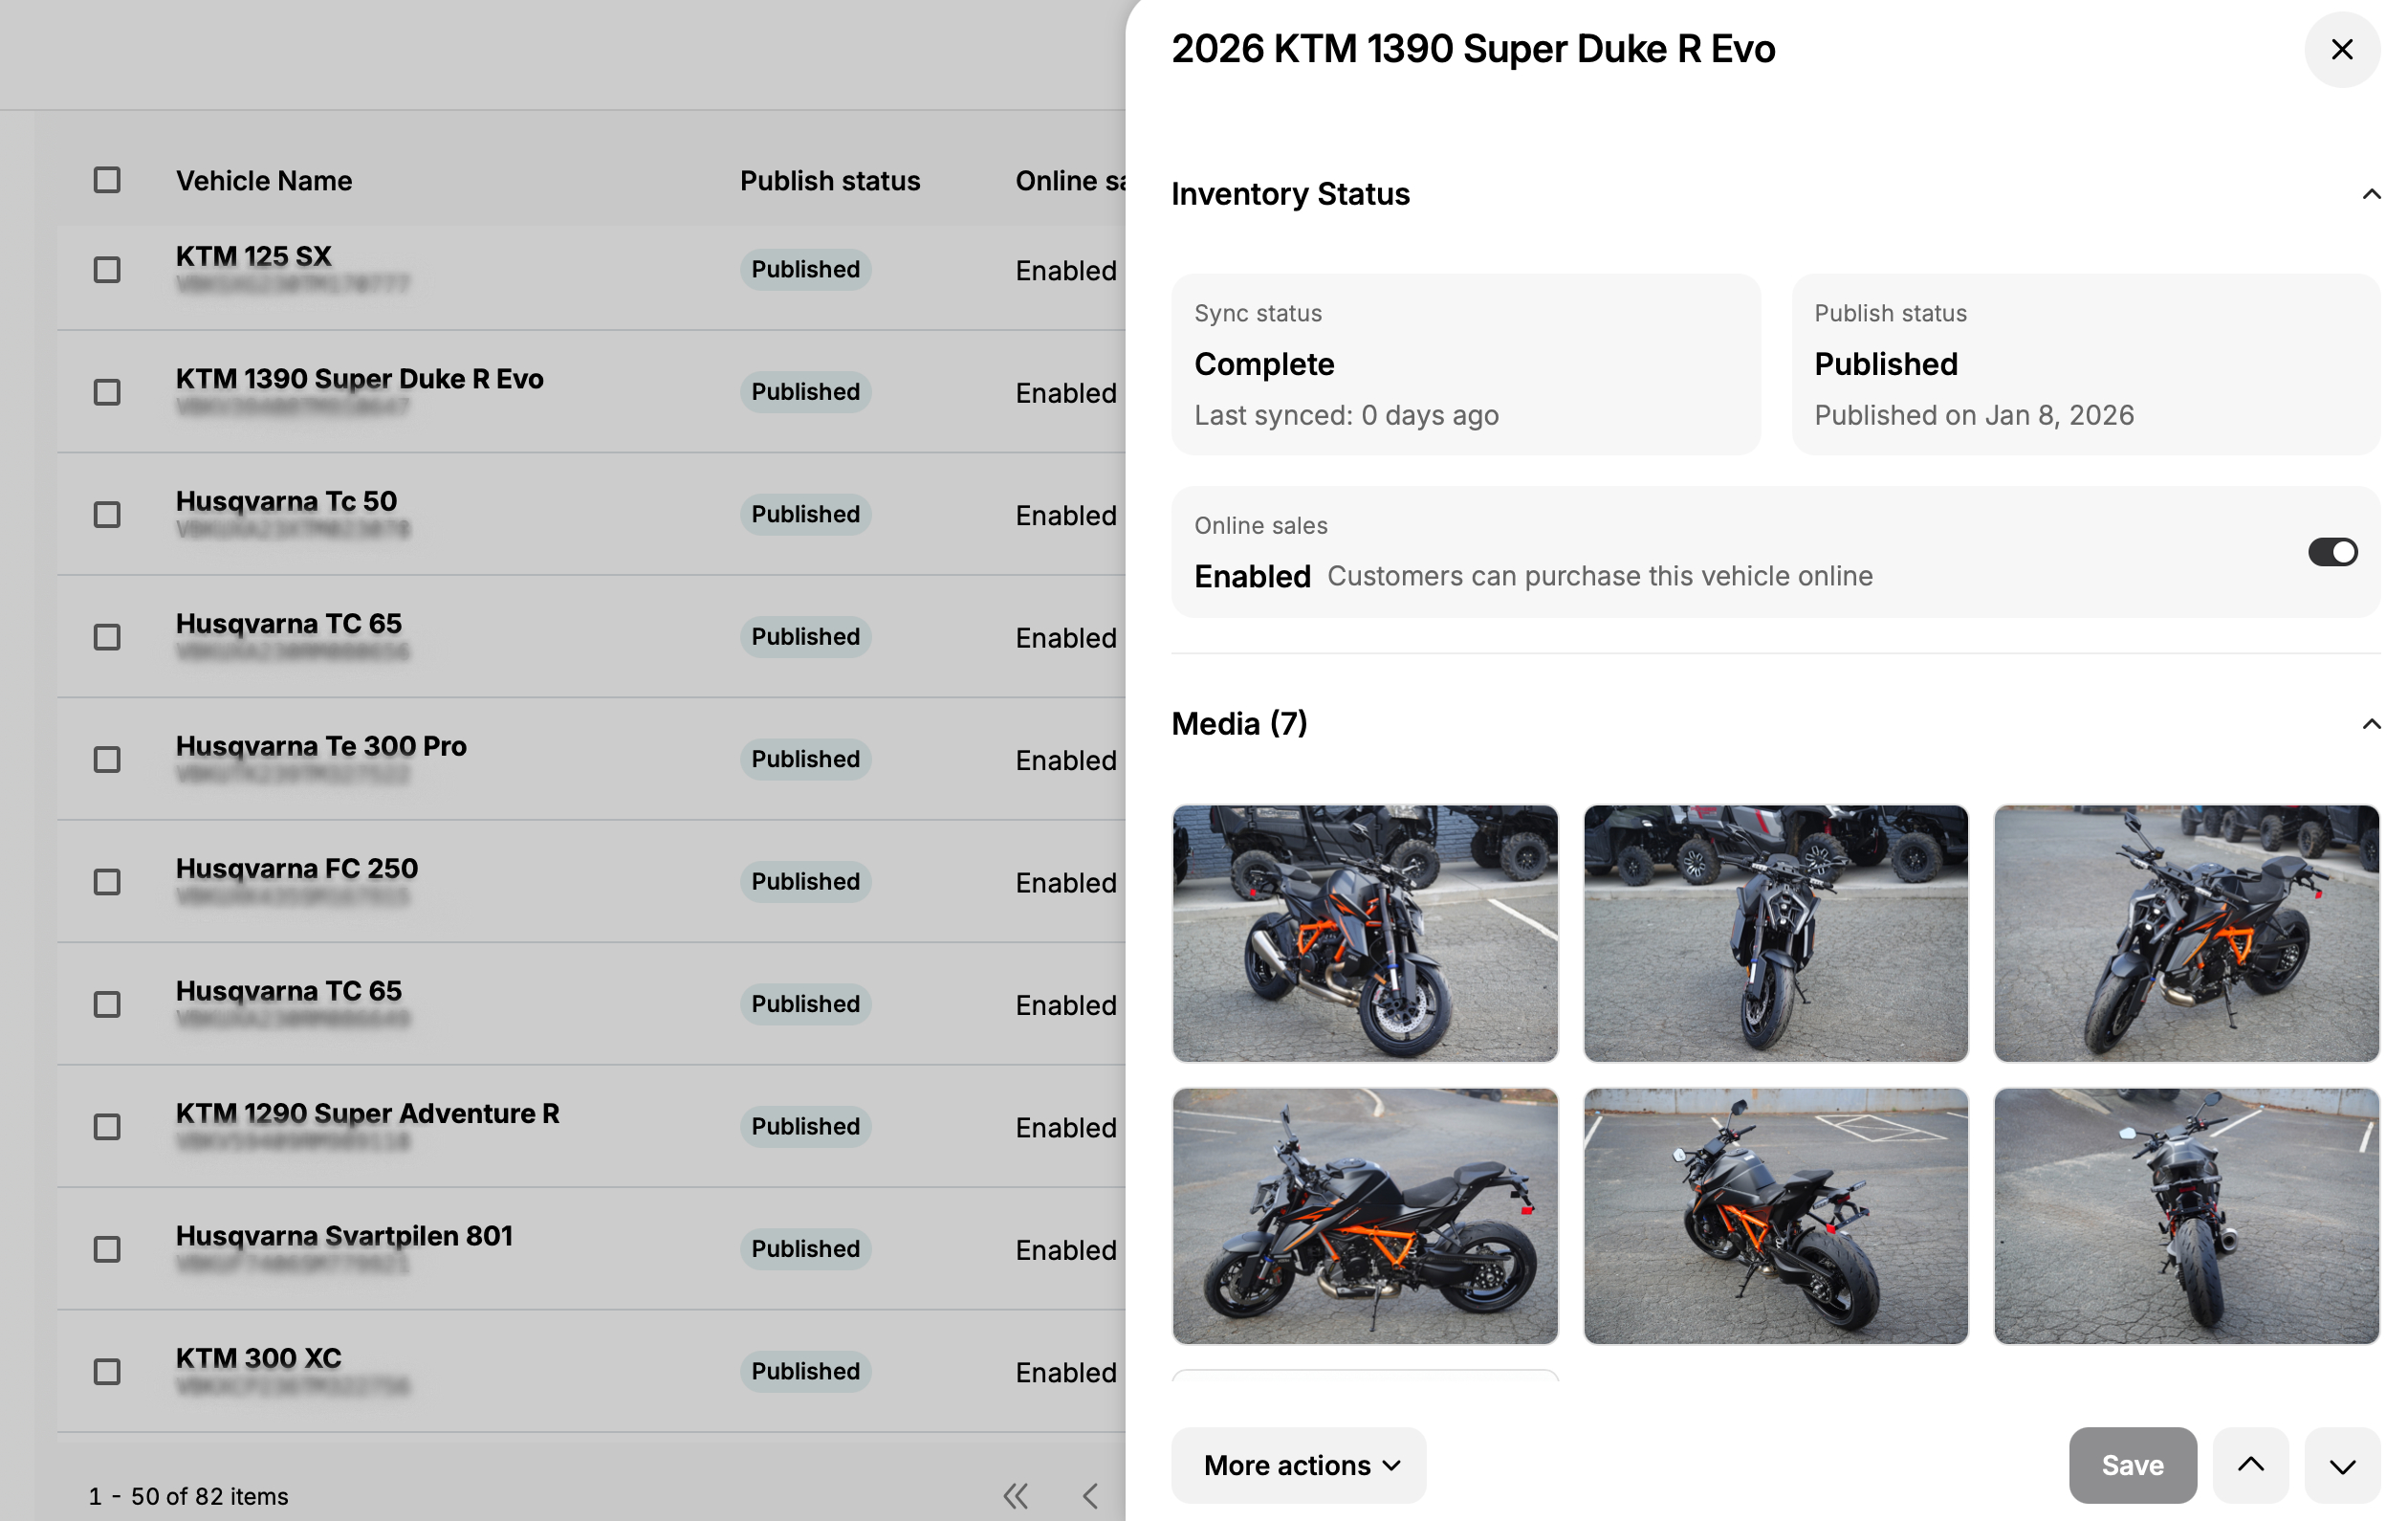This screenshot has width=2408, height=1521.
Task: Toggle the Online sales switch off
Action: point(2332,552)
